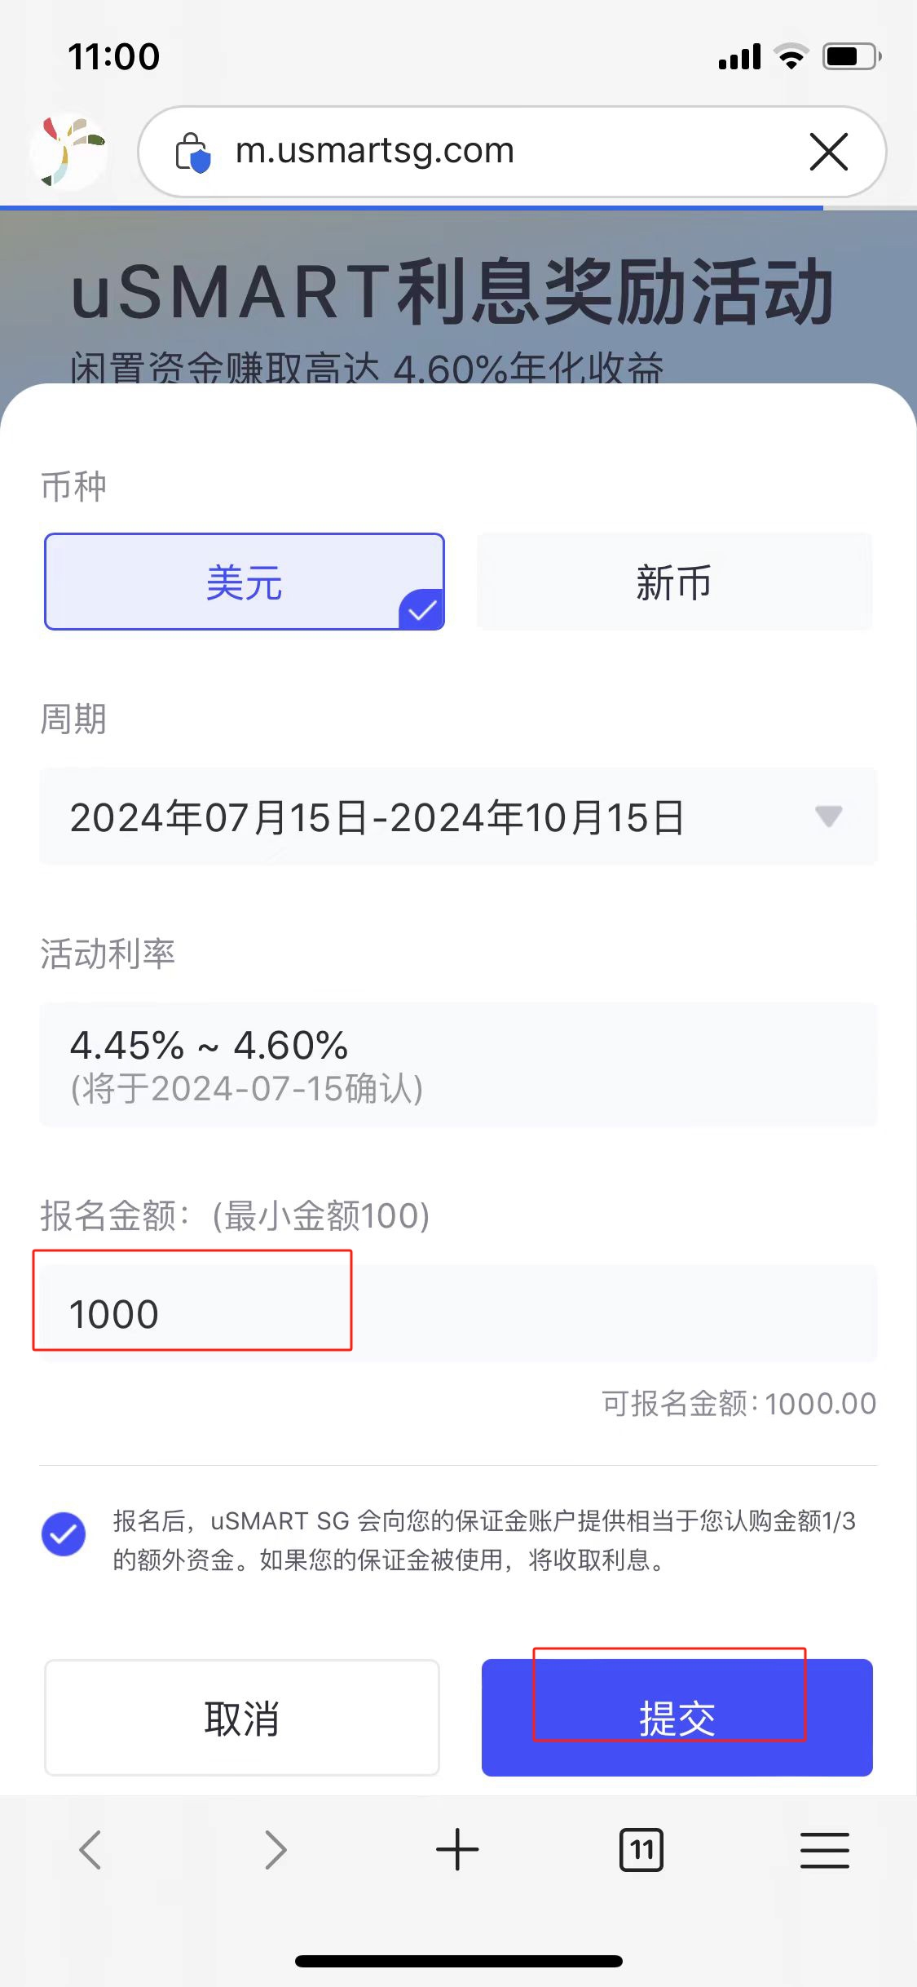Expand the 周期 period dropdown arrow

pos(828,816)
